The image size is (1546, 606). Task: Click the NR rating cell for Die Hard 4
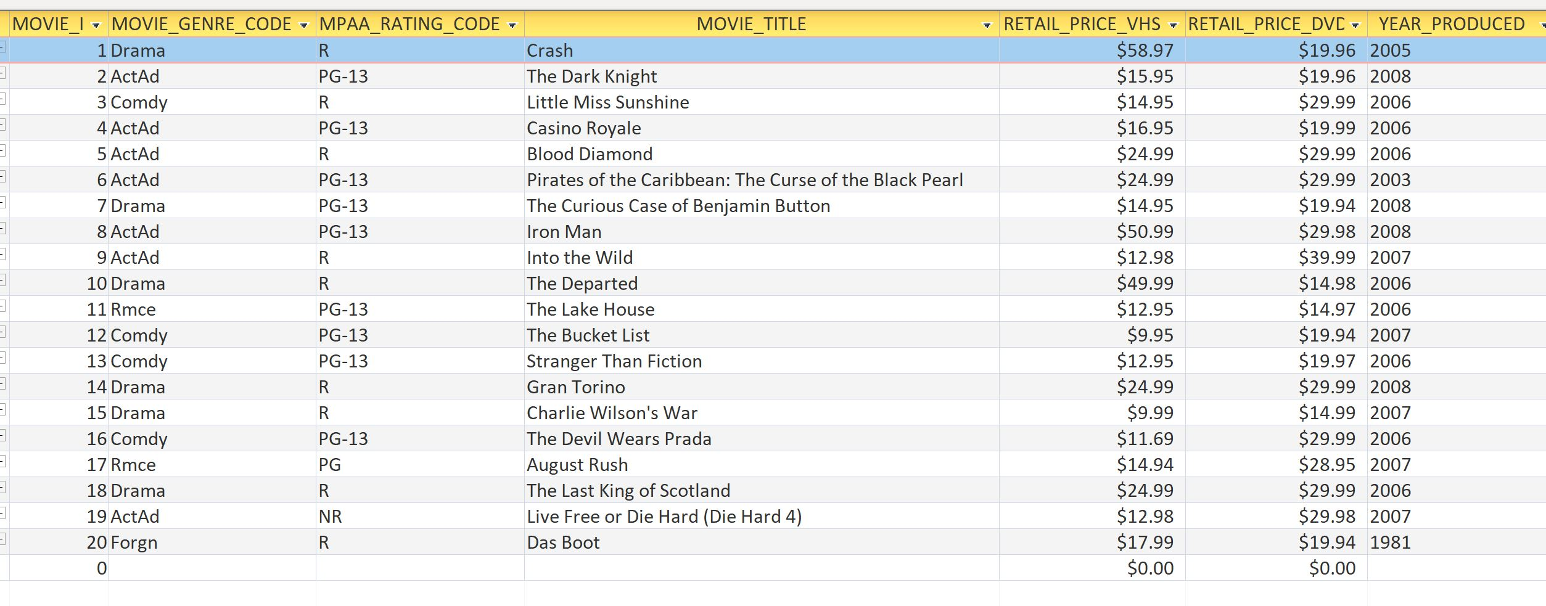(x=420, y=517)
